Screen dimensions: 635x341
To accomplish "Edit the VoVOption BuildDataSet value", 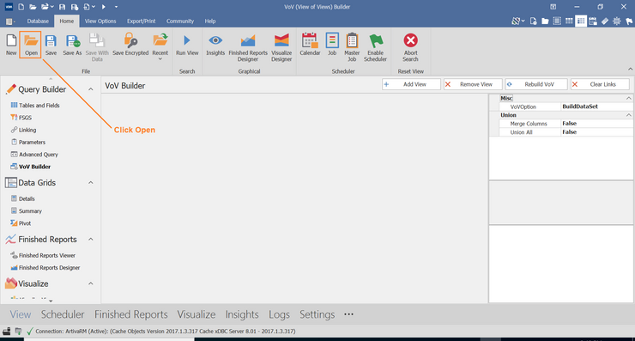I will pos(596,107).
